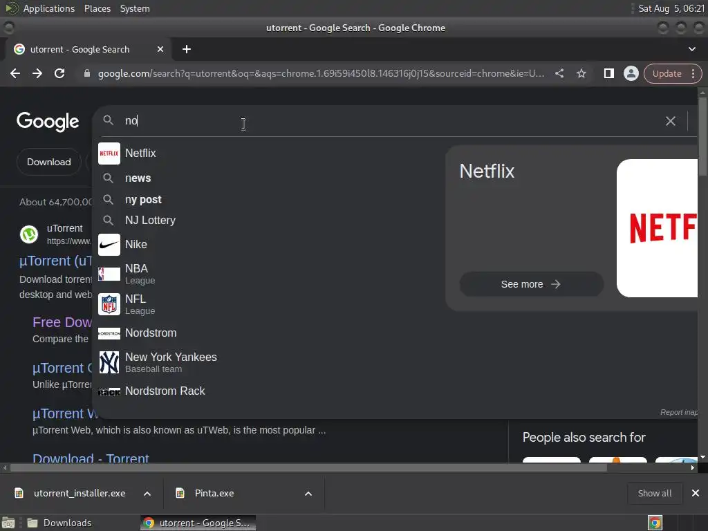Viewport: 708px width, 531px height.
Task: Click the show desktop icon in taskbar
Action: tap(8, 523)
